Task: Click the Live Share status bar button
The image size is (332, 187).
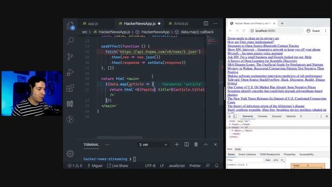Action: [118, 166]
